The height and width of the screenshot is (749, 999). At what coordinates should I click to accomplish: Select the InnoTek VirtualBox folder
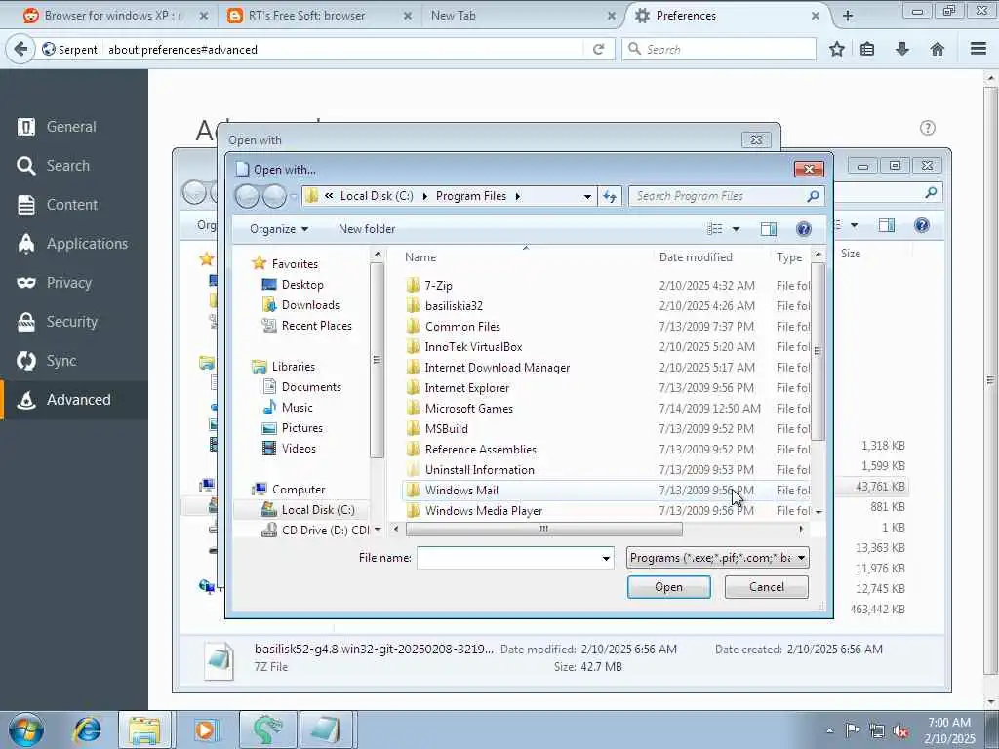pos(607,346)
